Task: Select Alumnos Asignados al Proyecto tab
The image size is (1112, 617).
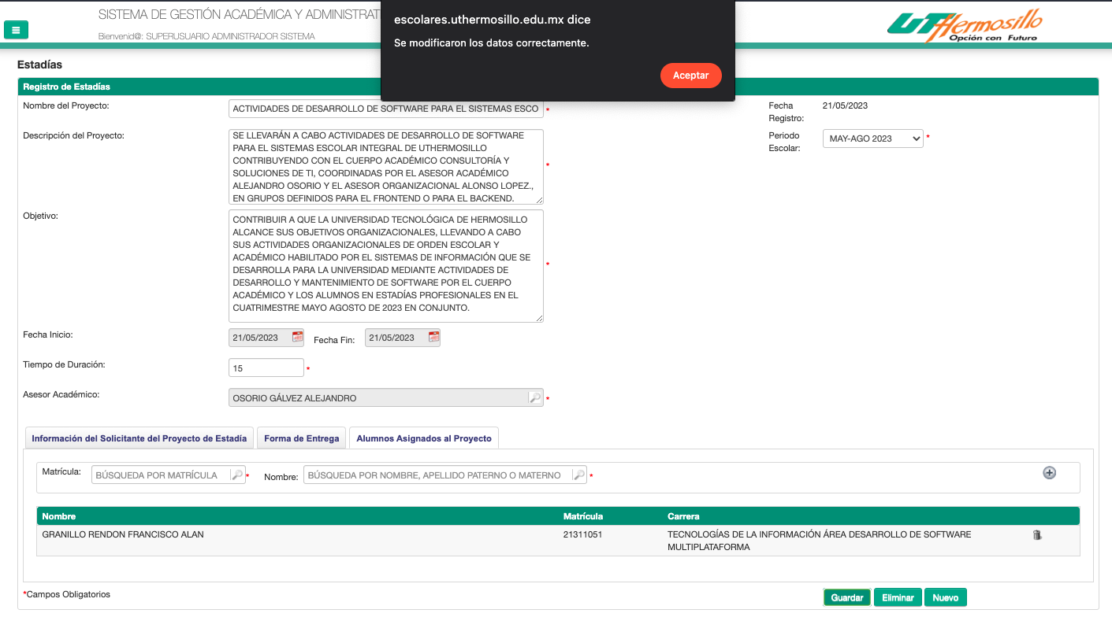Action: [424, 438]
